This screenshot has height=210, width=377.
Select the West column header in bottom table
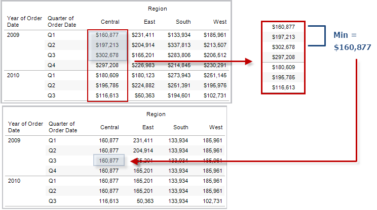tap(216, 127)
